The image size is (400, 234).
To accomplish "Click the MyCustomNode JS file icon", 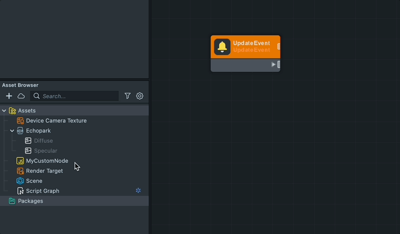I will [20, 161].
